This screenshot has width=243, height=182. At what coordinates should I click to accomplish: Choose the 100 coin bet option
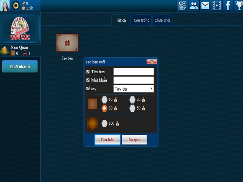(104, 124)
